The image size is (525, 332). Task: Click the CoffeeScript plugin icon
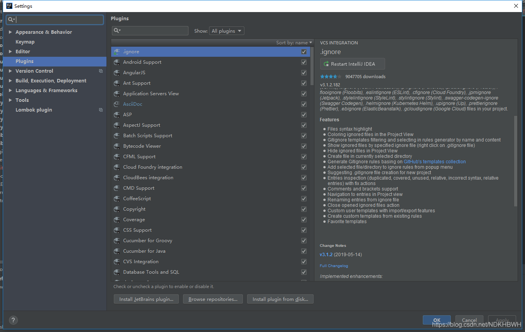pyautogui.click(x=116, y=199)
